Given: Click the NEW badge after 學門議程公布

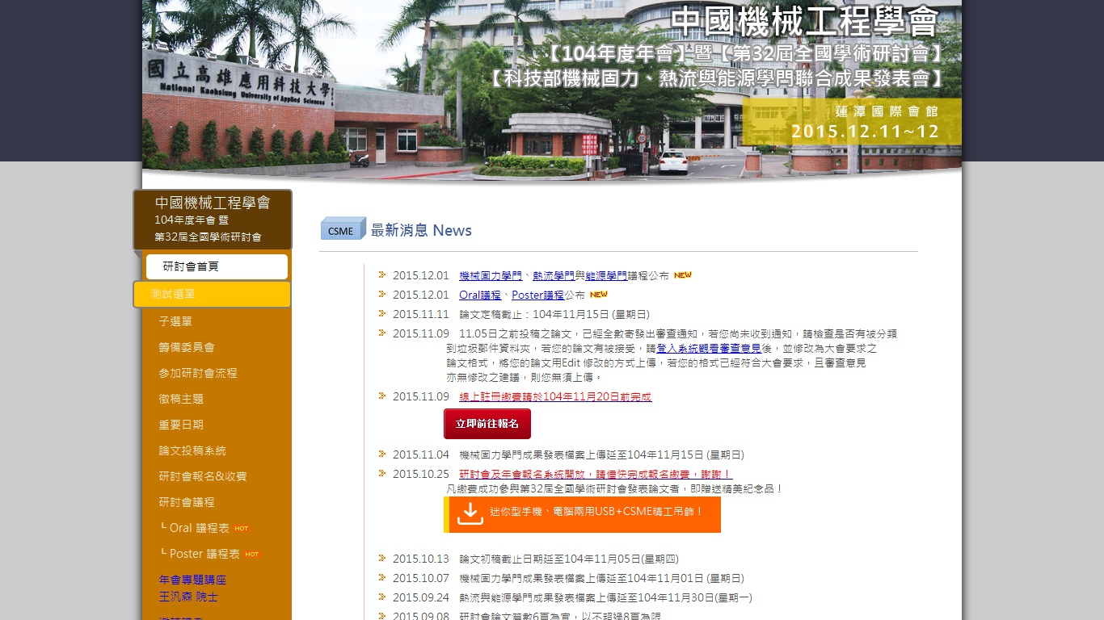Looking at the screenshot, I should 683,275.
